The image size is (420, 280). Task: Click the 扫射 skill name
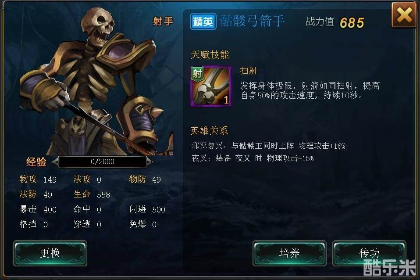(x=249, y=71)
